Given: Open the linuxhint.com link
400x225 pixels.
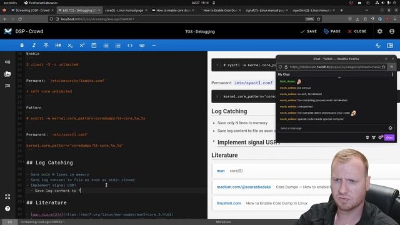Looking at the screenshot, I should 229,203.
